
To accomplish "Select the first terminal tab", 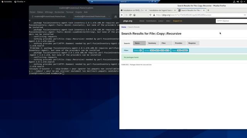I will click(50, 16).
